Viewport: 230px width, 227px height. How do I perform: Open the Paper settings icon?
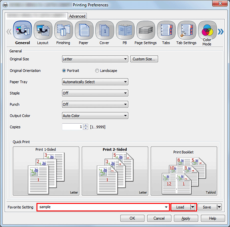(x=84, y=30)
